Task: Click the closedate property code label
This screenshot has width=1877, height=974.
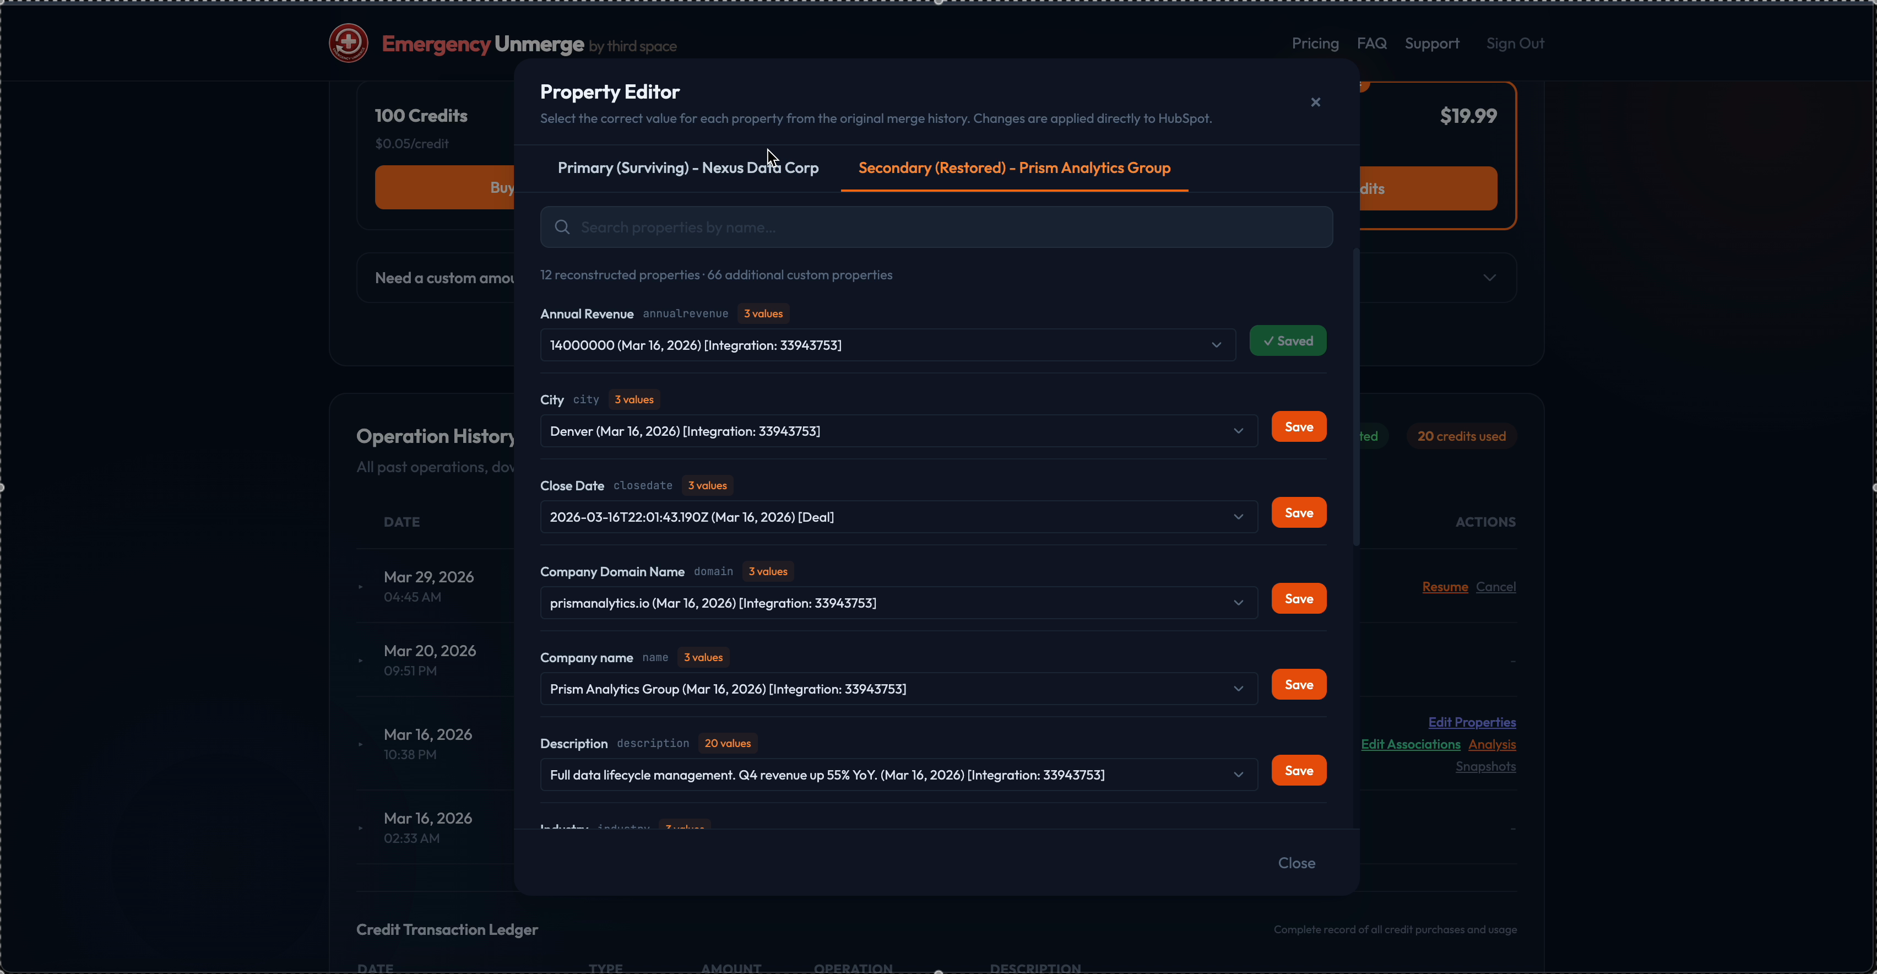Action: coord(643,485)
